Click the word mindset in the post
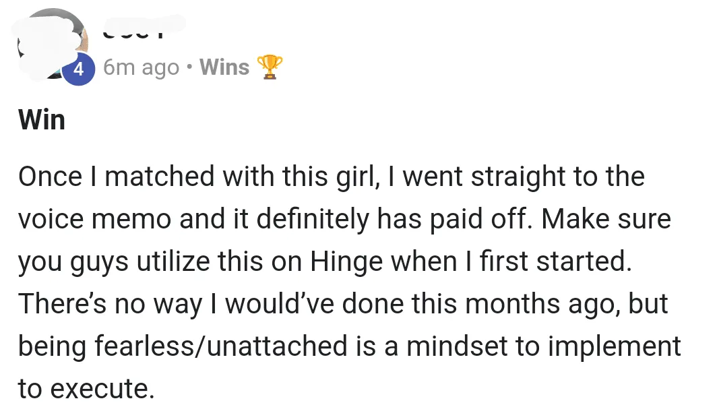Viewport: 717px width, 403px height. click(463, 346)
